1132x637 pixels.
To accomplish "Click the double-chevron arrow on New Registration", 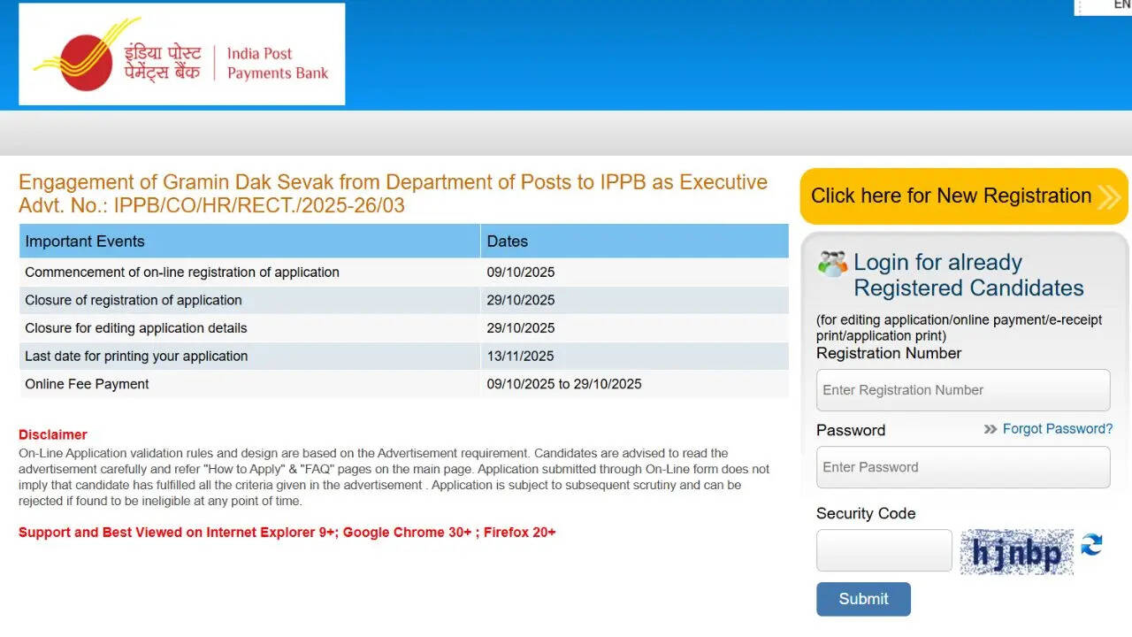I will [1109, 196].
